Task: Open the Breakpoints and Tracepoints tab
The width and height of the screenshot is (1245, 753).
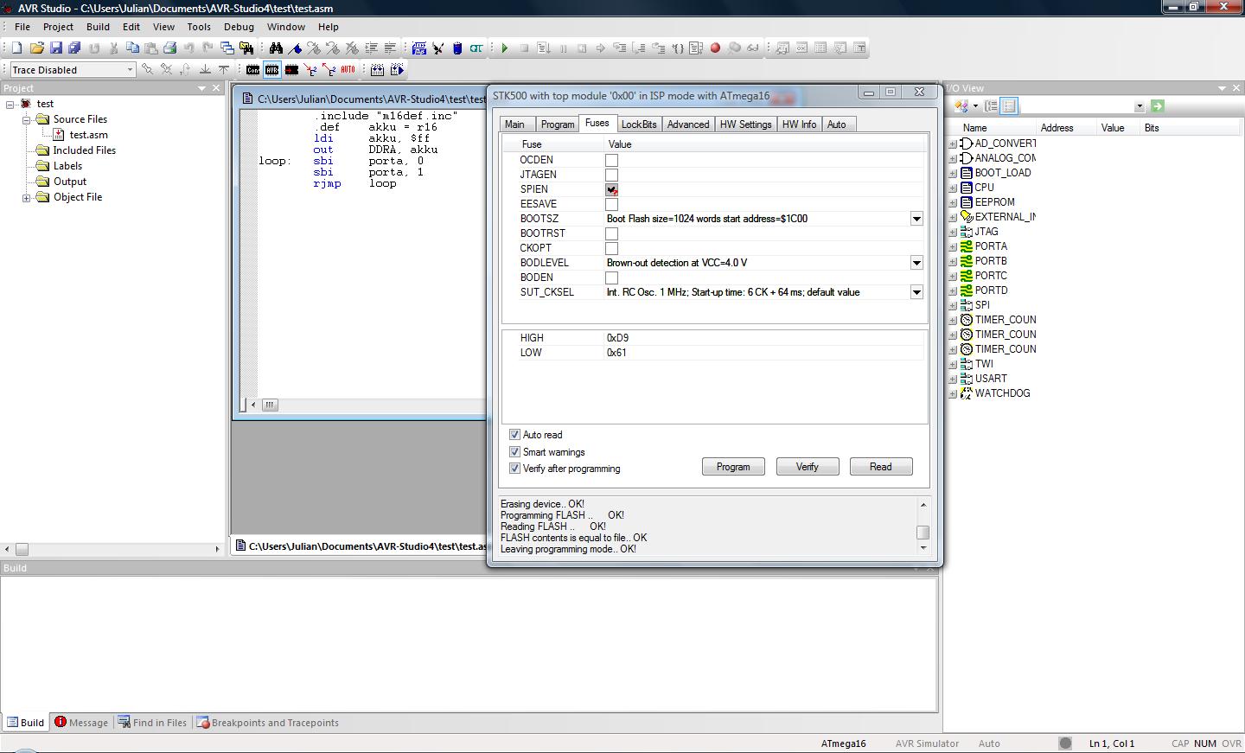Action: click(267, 723)
